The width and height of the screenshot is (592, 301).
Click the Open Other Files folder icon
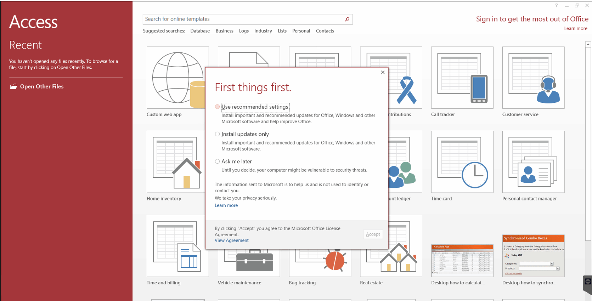point(13,86)
